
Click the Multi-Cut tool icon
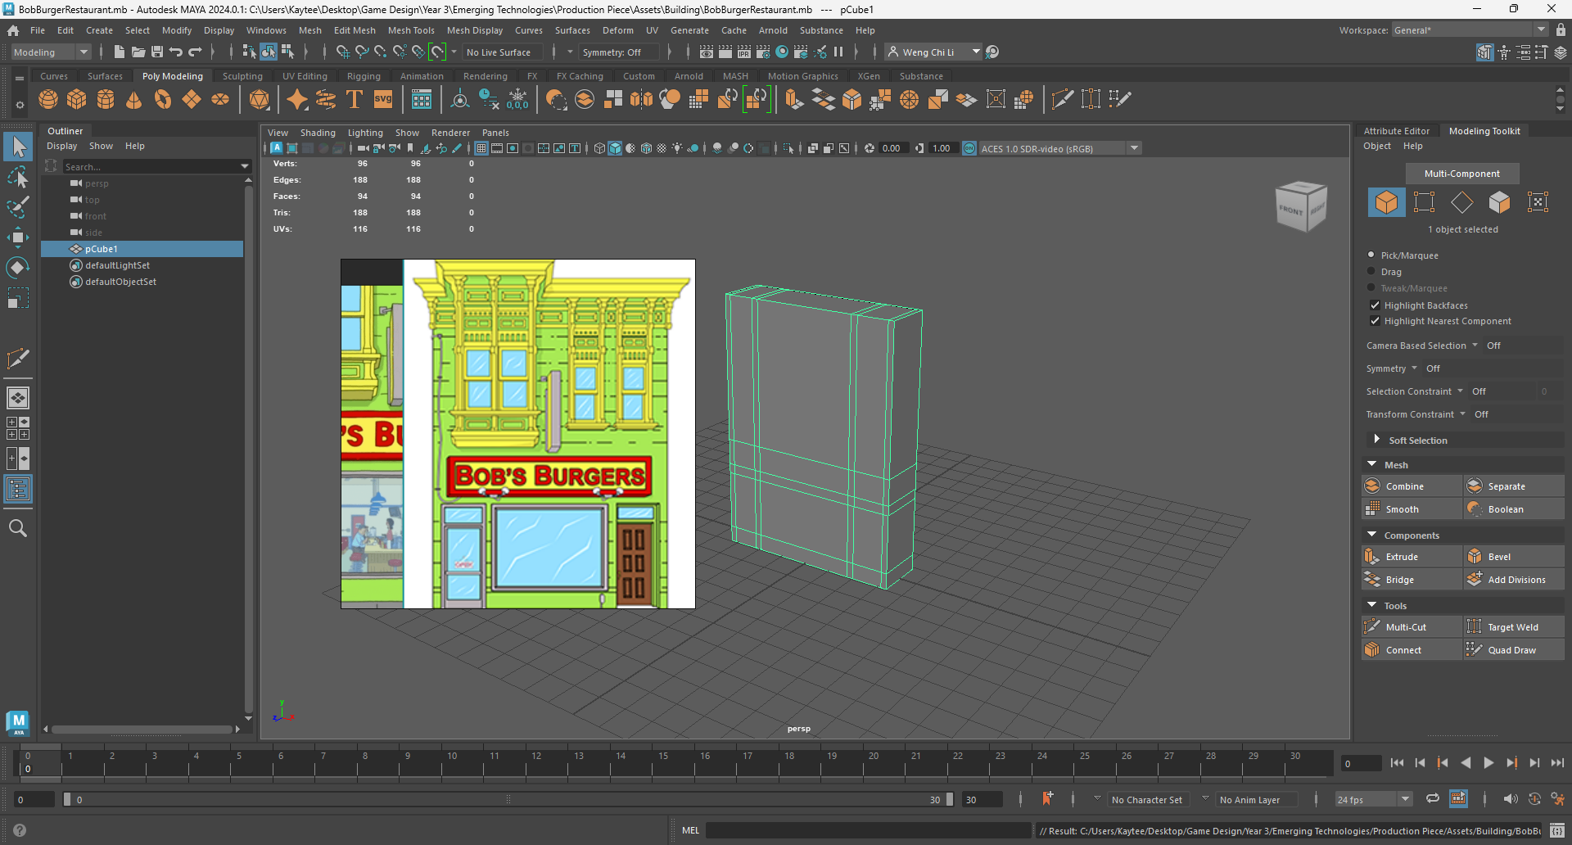click(x=1372, y=627)
